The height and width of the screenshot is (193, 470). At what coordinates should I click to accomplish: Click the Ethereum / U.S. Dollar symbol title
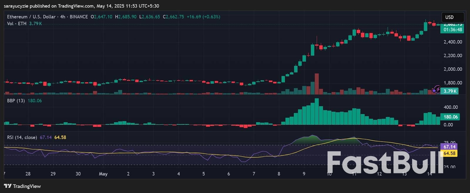pyautogui.click(x=32, y=17)
